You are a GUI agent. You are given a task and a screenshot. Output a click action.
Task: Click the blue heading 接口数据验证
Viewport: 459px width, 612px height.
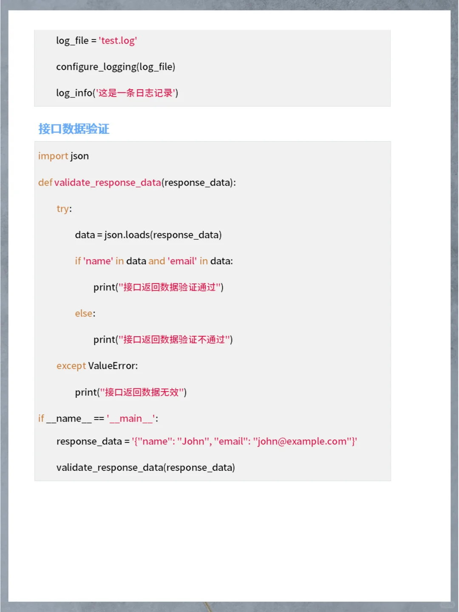[x=74, y=129]
